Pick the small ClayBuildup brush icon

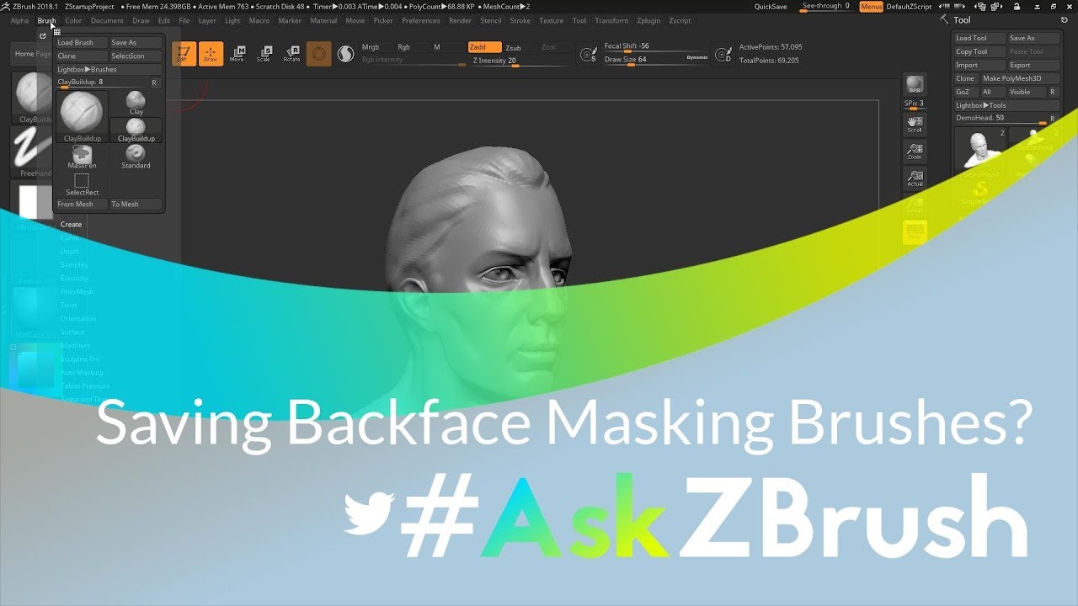coord(136,130)
